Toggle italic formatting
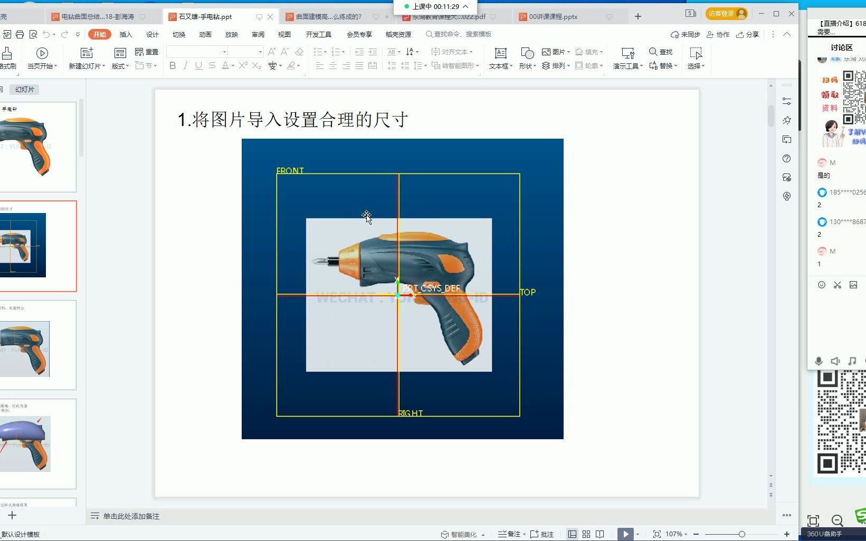The image size is (866, 541). (x=185, y=65)
